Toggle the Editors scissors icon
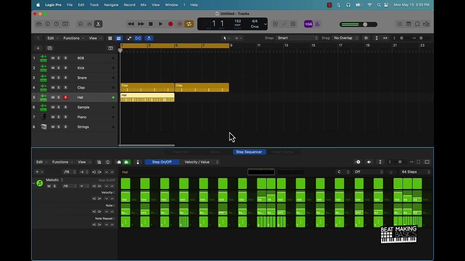The width and height of the screenshot is (465, 261). click(x=98, y=24)
